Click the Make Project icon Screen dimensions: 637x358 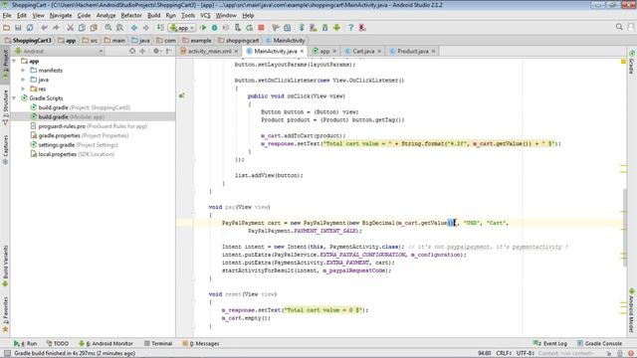tap(161, 28)
